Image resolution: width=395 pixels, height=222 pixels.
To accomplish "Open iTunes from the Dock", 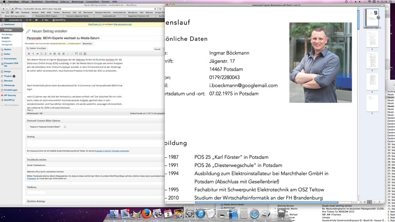I will [x=201, y=214].
